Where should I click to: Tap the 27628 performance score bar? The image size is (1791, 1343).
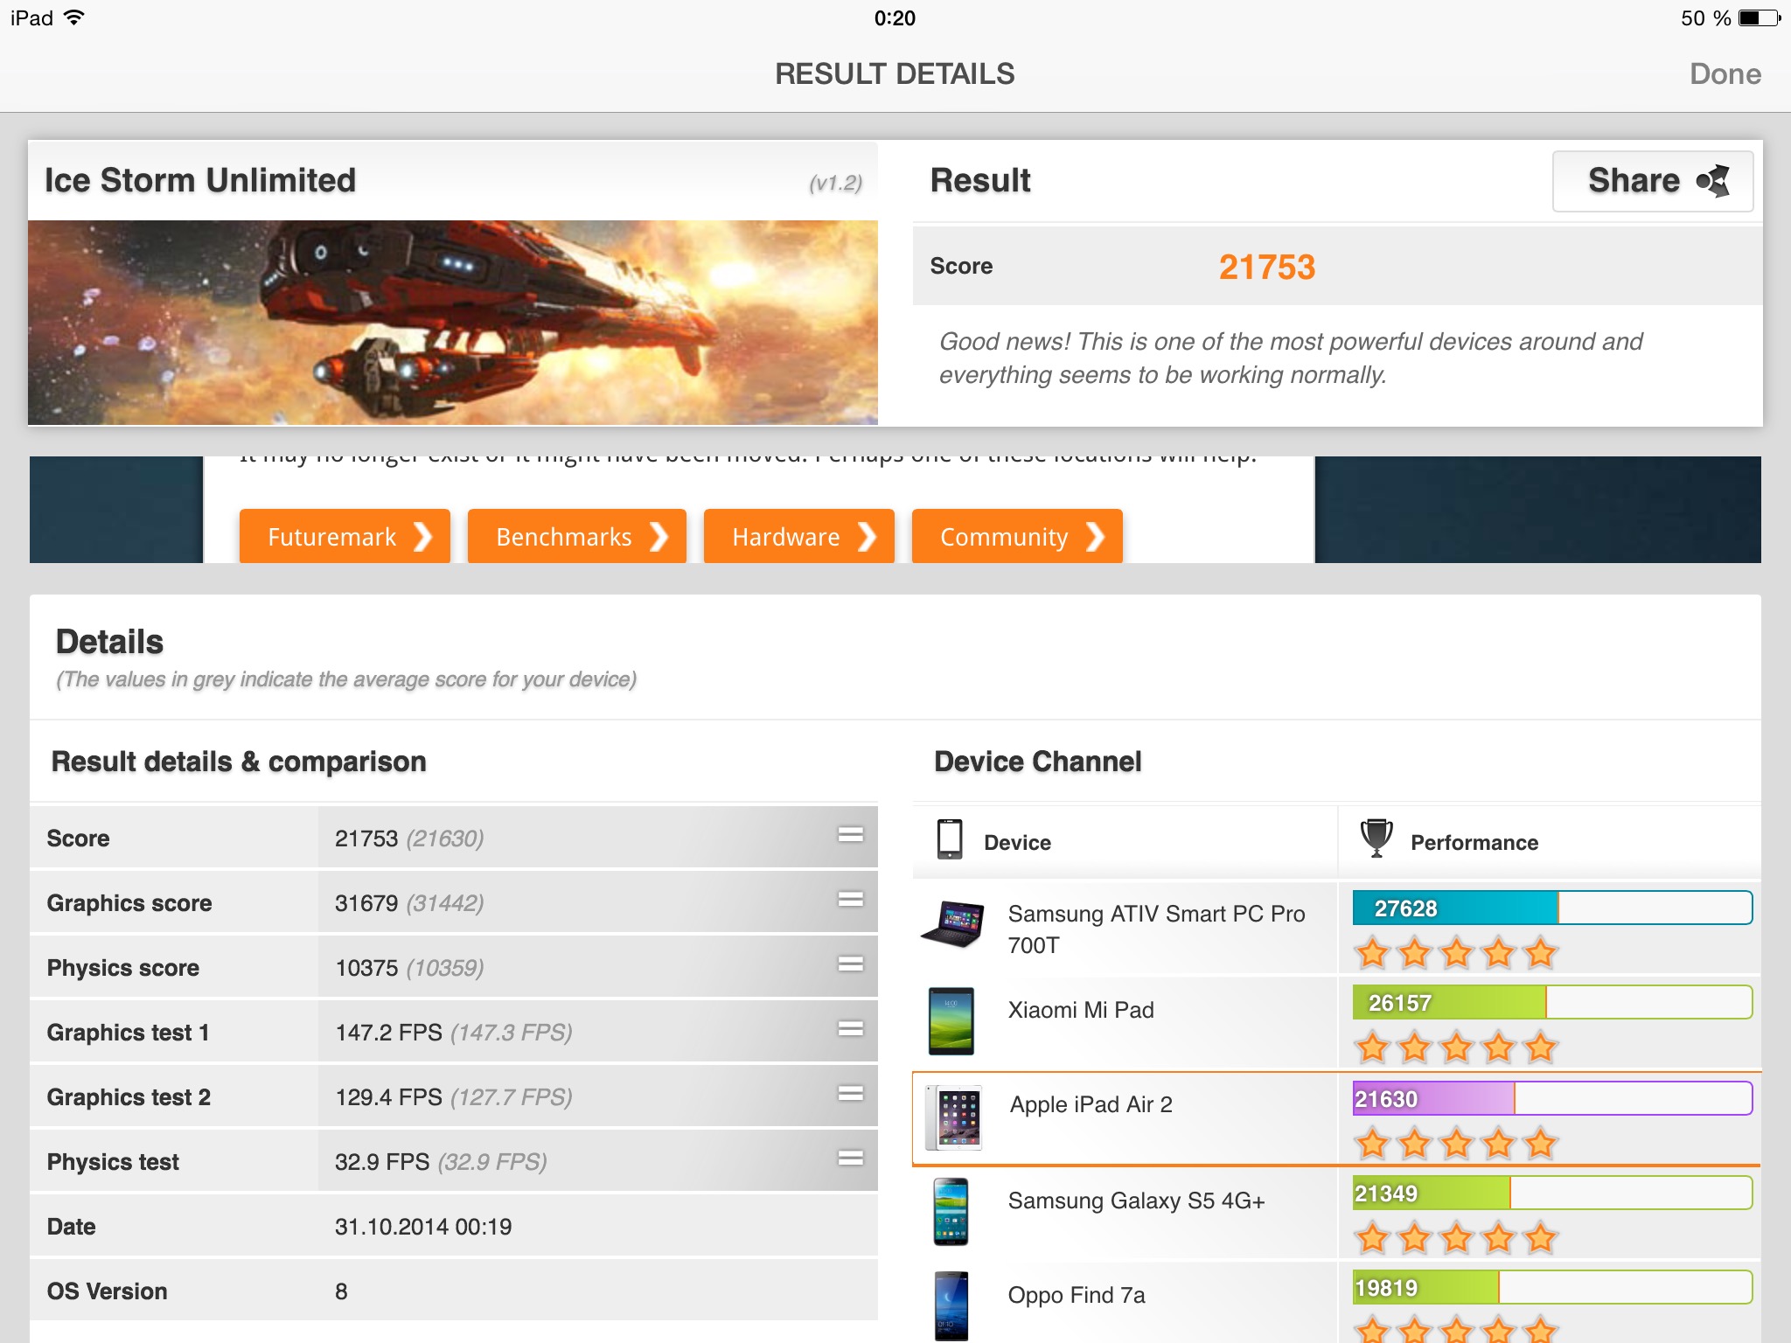1551,908
